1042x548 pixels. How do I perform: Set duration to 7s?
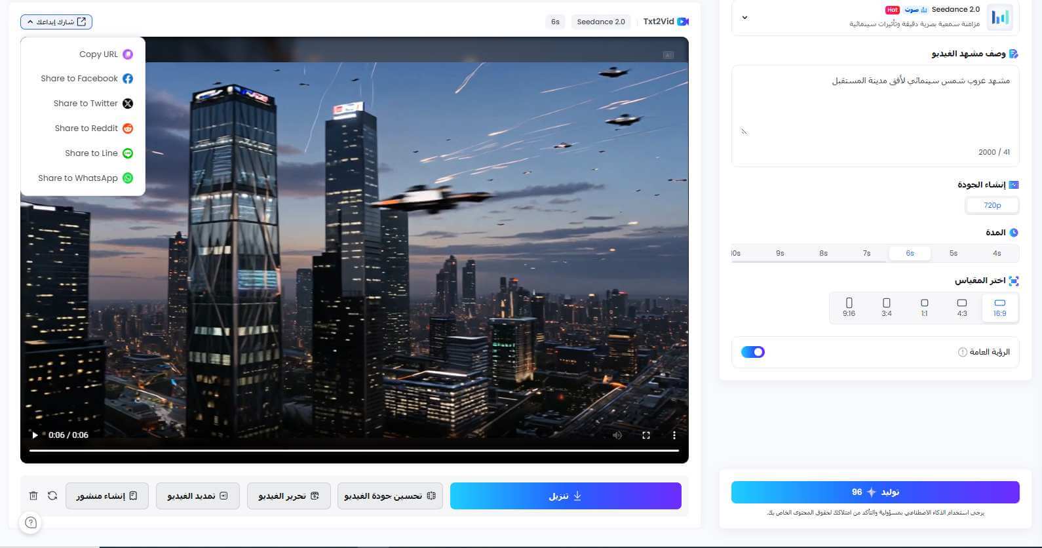coord(866,253)
